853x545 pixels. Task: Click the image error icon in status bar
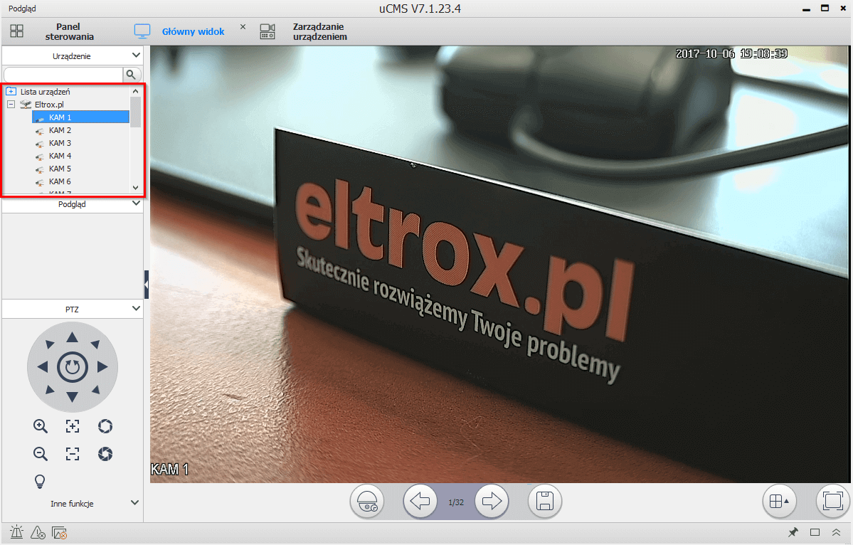[x=59, y=532]
